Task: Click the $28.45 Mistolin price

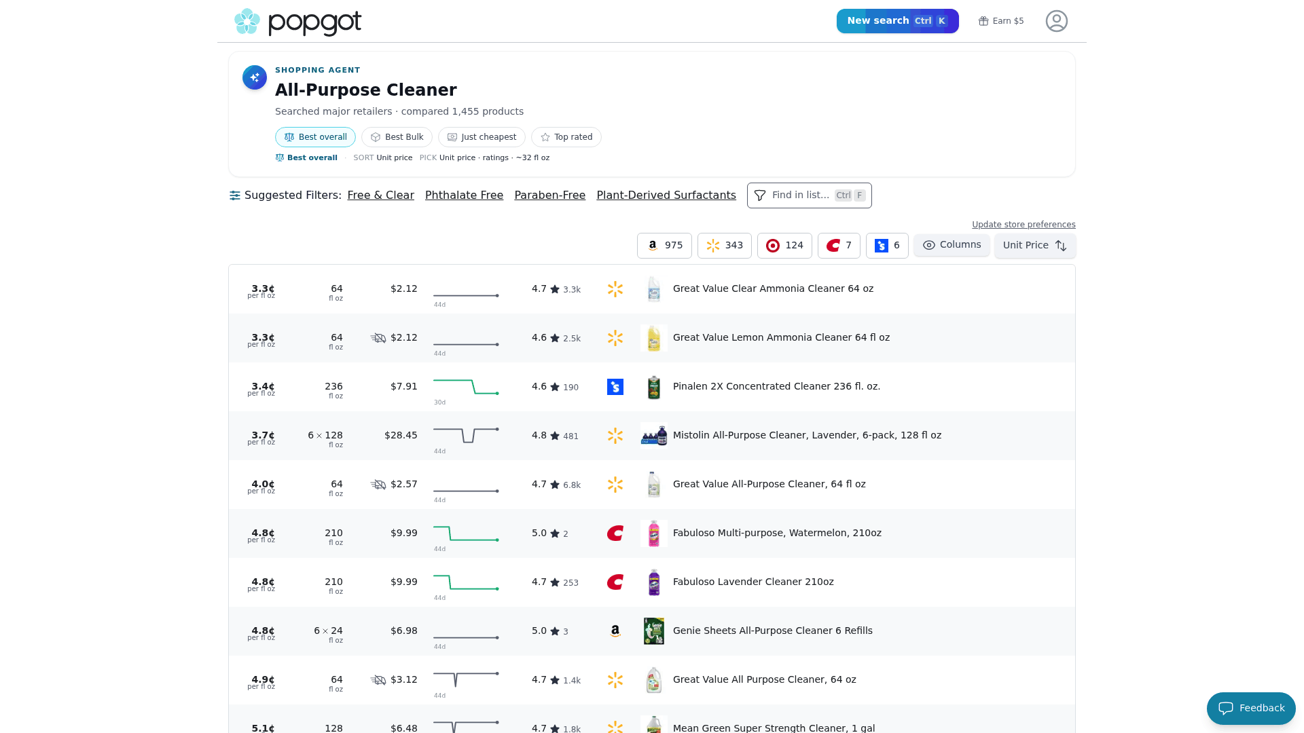Action: point(401,435)
